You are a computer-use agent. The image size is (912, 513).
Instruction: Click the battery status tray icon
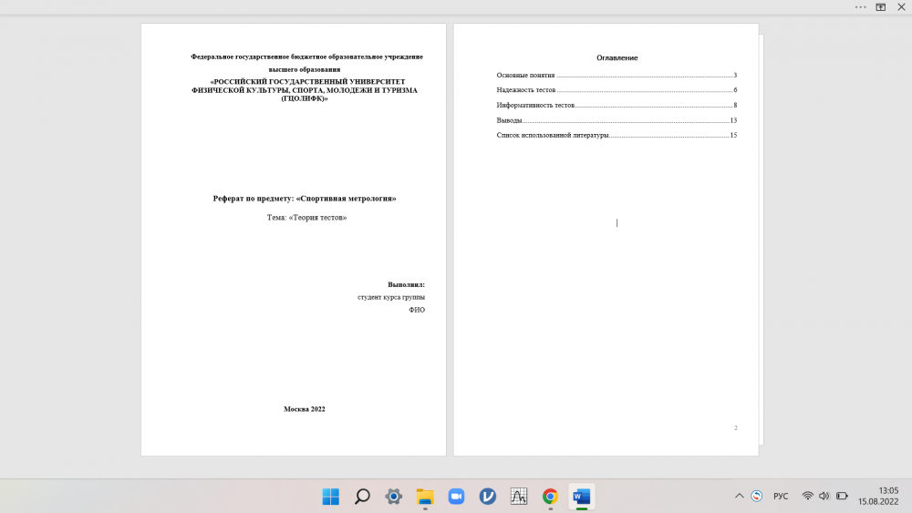pos(842,496)
